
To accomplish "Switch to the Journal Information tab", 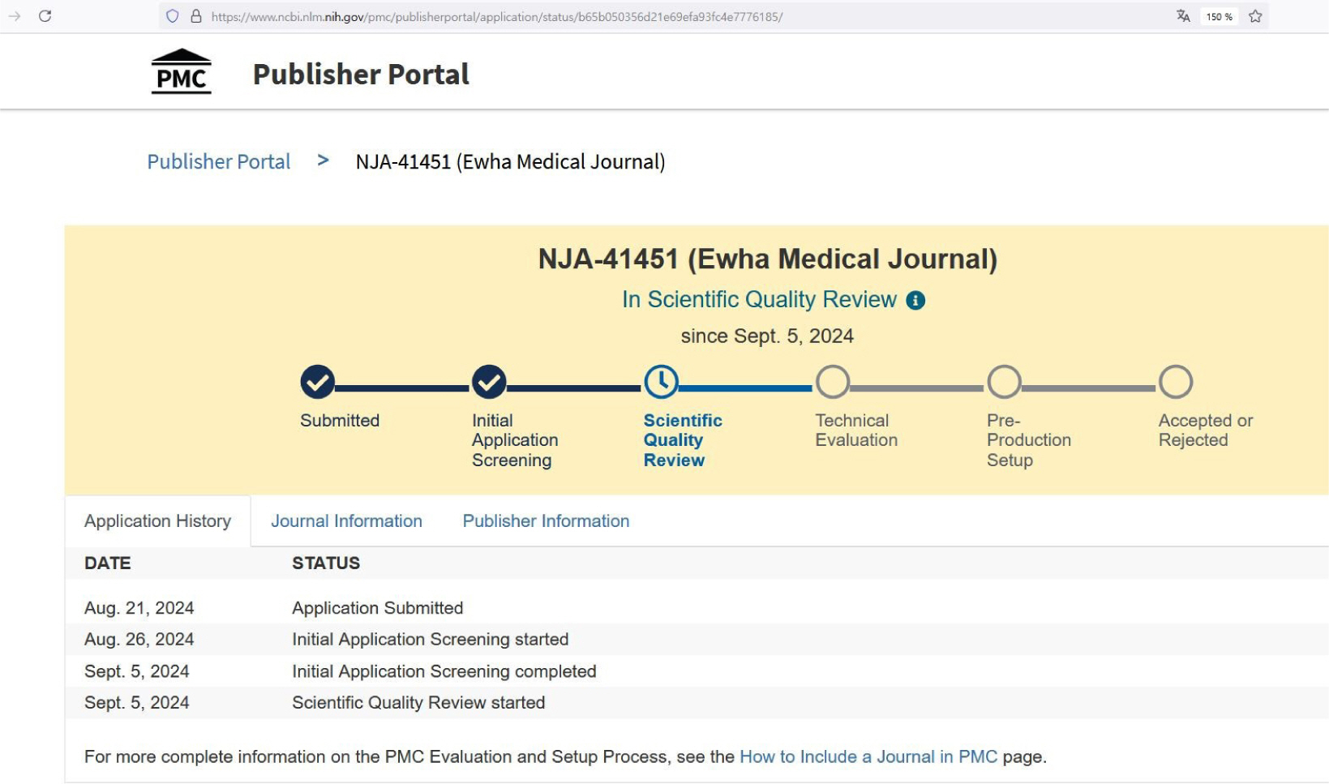I will tap(346, 521).
